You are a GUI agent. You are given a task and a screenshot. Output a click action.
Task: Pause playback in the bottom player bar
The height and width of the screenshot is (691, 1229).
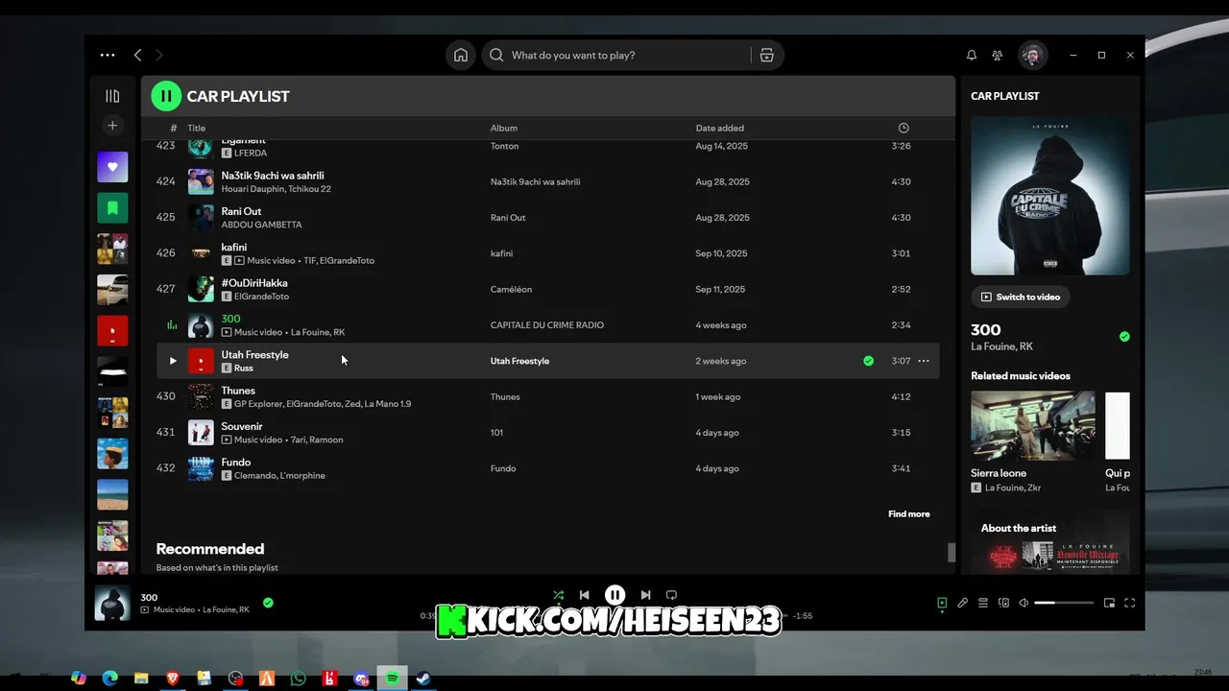click(615, 595)
